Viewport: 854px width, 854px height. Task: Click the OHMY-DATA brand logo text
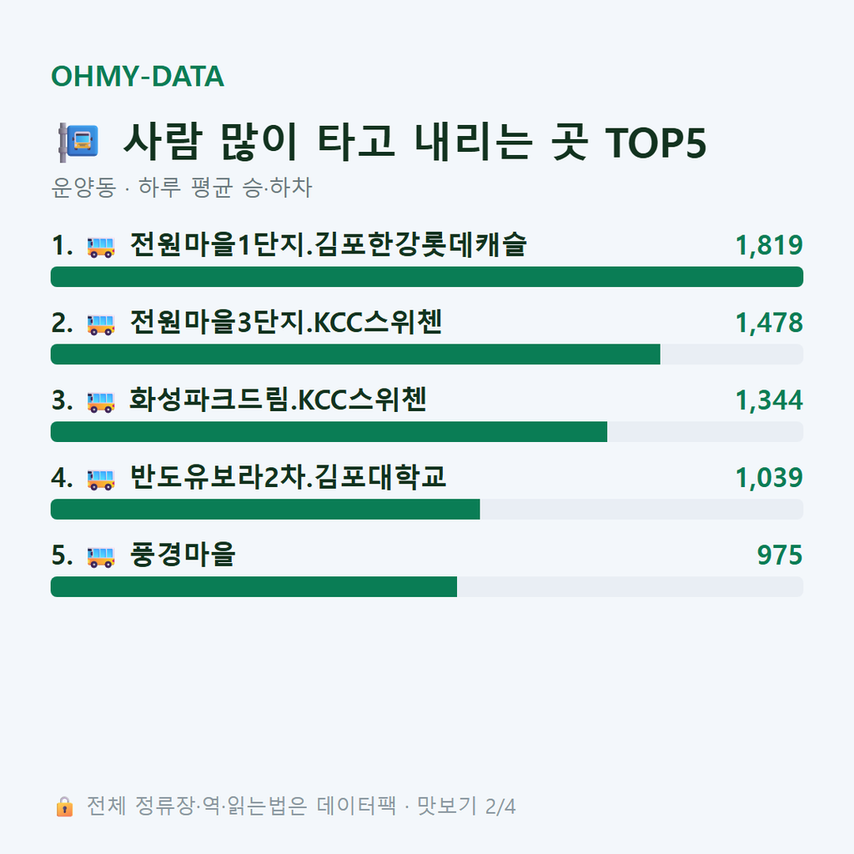[138, 76]
